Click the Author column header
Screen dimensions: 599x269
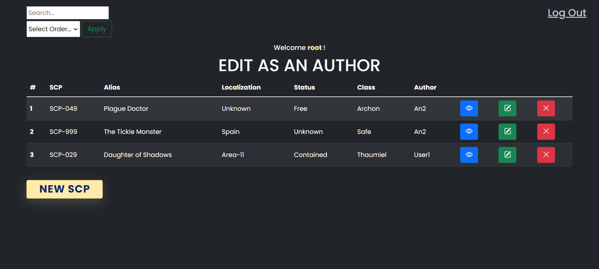(x=425, y=87)
